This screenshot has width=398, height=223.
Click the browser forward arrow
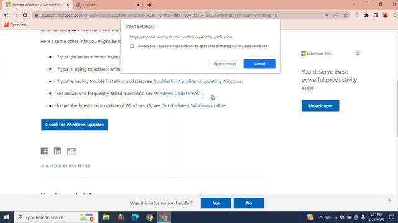pyautogui.click(x=16, y=15)
